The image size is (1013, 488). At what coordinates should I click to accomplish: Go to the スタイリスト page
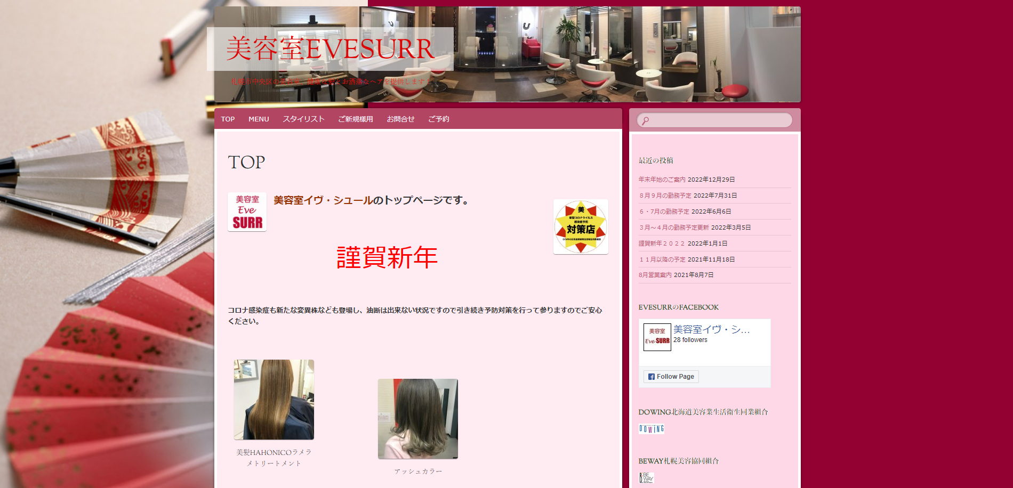[303, 119]
